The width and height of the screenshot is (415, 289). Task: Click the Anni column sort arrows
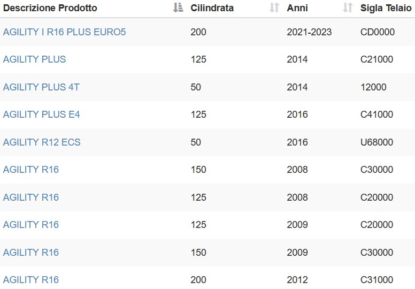point(348,7)
